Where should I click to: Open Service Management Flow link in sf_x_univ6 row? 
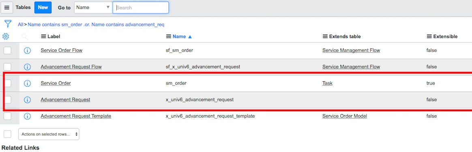[x=351, y=67]
